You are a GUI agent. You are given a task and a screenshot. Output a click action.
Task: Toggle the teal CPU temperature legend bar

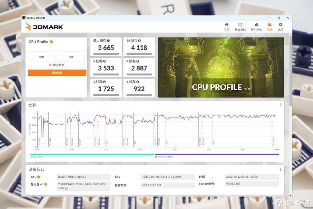click(92, 154)
